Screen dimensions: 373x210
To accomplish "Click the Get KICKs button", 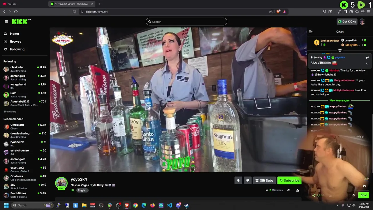I will [347, 22].
